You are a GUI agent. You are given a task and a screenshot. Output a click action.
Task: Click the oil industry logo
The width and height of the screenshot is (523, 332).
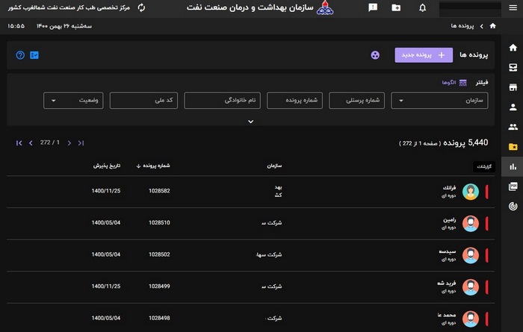(325, 8)
